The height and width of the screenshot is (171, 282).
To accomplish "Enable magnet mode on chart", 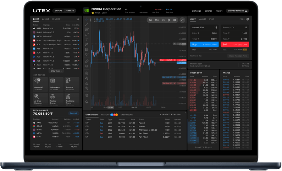I will [87, 73].
